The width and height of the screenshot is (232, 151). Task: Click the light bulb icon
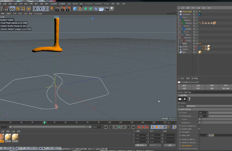(112, 9)
